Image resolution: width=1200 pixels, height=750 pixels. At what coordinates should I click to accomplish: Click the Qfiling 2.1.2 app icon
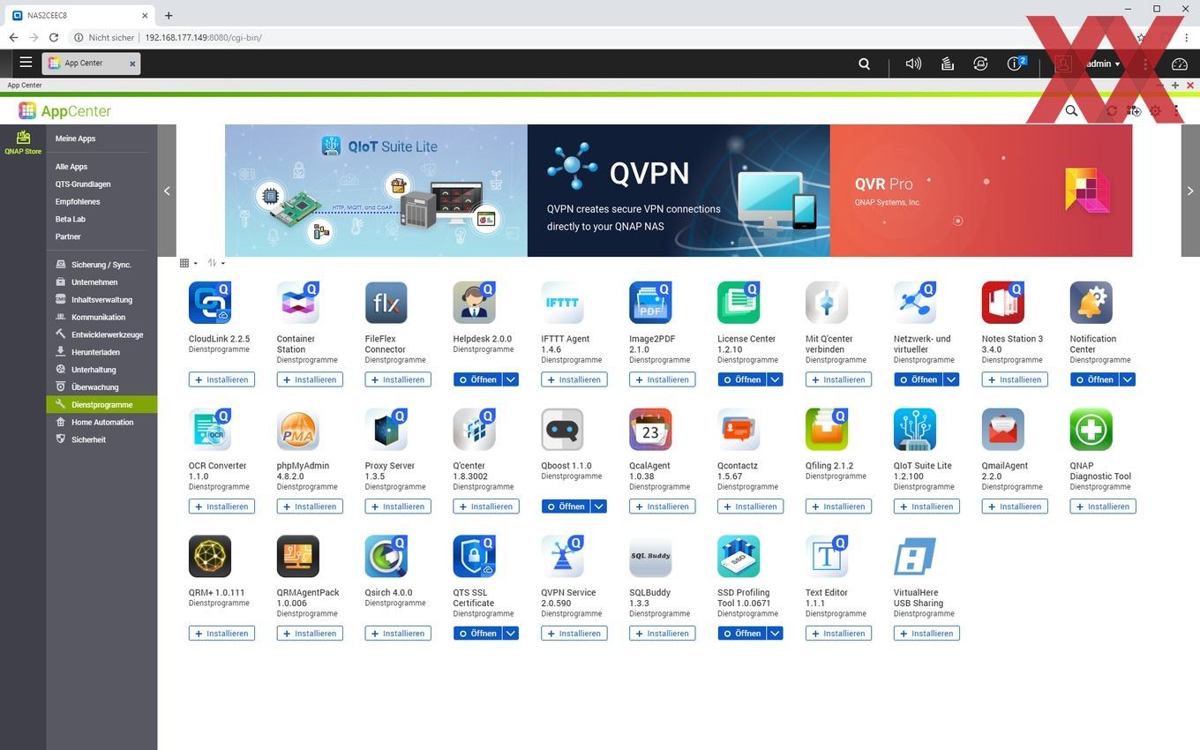(827, 430)
